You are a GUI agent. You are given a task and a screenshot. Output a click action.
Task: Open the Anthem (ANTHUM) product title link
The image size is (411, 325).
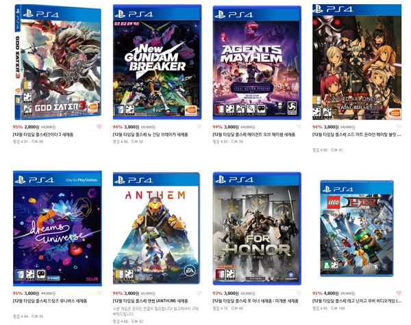point(150,301)
